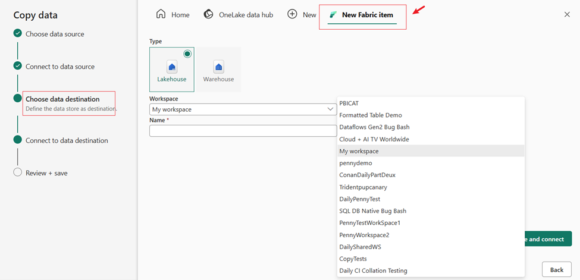Screen dimensions: 580x280
Task: Select PennyWorkspace2 workspace
Action: (431, 234)
